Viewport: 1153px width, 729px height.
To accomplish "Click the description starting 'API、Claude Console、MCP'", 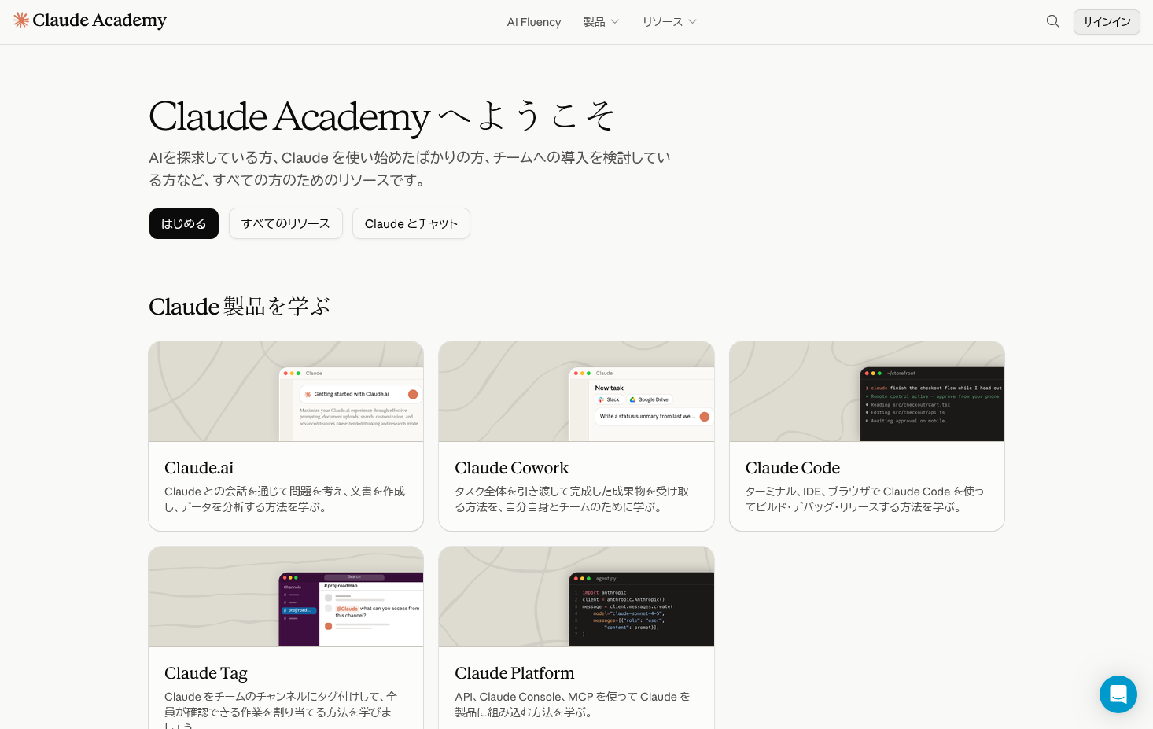I will click(573, 705).
